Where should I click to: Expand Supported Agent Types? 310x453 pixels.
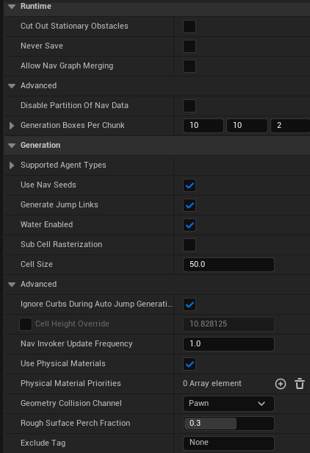coord(12,165)
